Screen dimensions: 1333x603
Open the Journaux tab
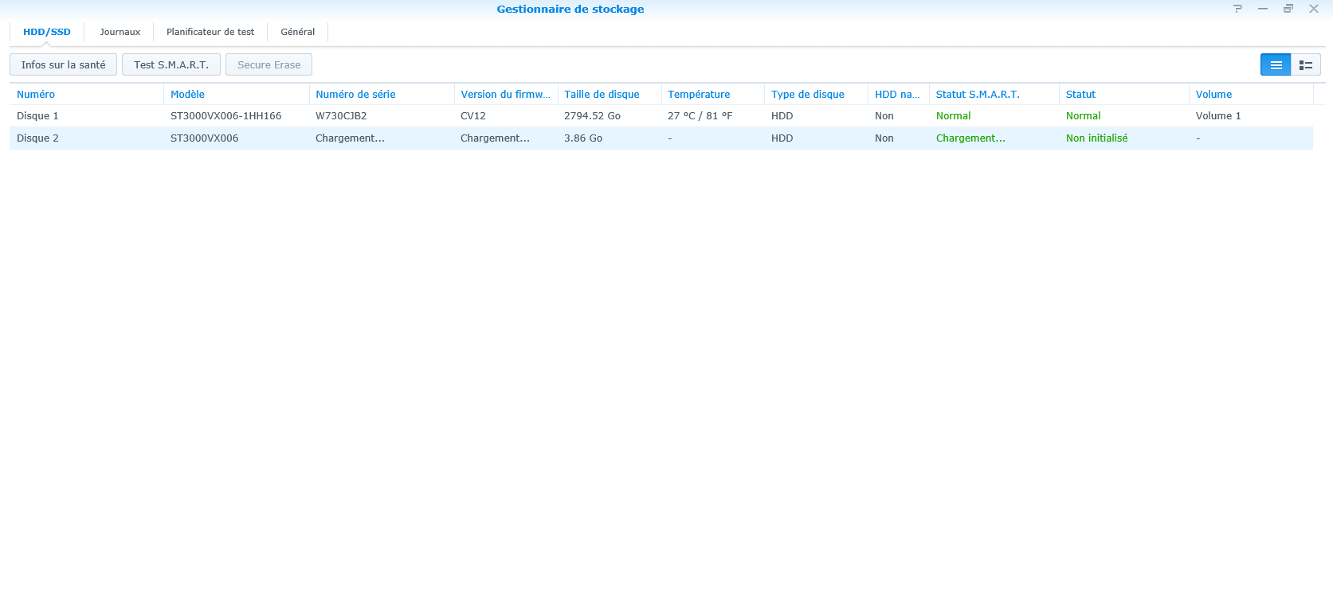pos(120,32)
